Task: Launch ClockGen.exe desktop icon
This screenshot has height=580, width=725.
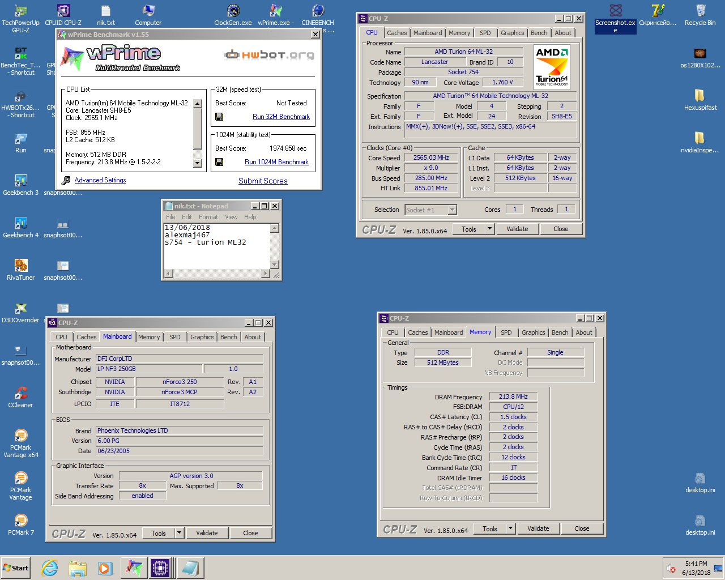Action: 233,15
